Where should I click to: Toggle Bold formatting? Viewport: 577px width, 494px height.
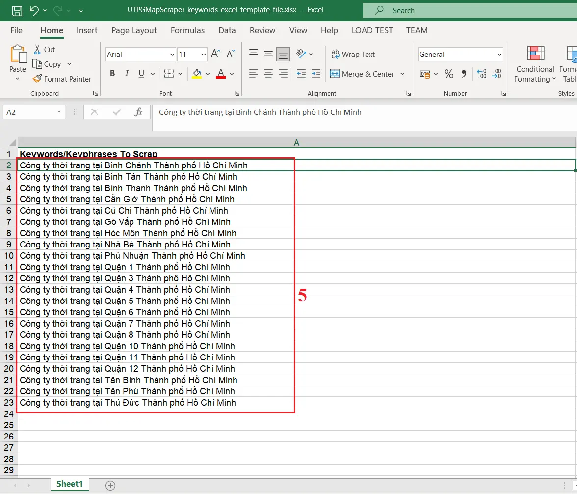[112, 74]
